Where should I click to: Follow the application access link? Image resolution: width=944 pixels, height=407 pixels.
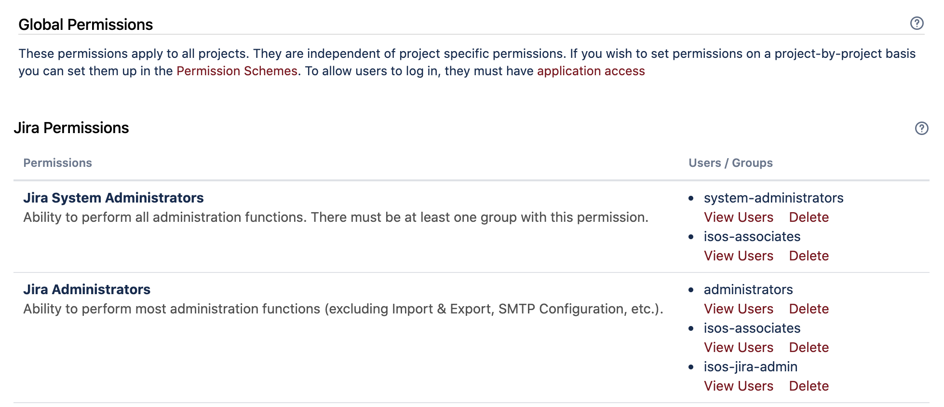591,71
